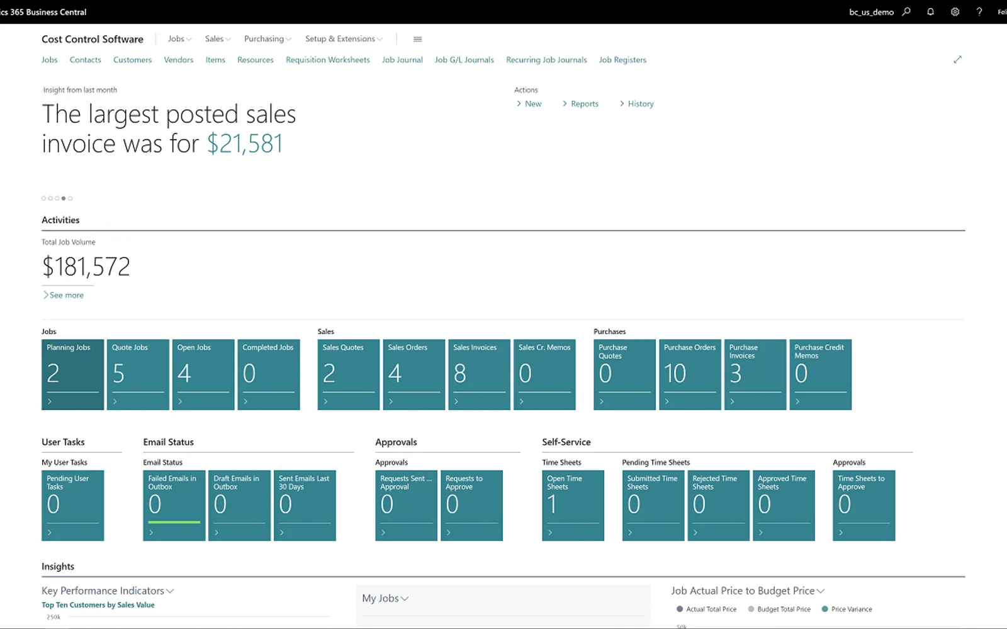This screenshot has width=1007, height=629.
Task: Open the Pending User Tasks tile
Action: [x=73, y=506]
